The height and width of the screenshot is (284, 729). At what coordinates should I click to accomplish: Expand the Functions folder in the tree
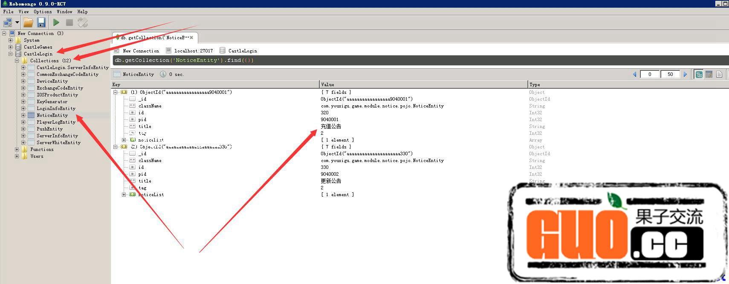click(x=17, y=149)
